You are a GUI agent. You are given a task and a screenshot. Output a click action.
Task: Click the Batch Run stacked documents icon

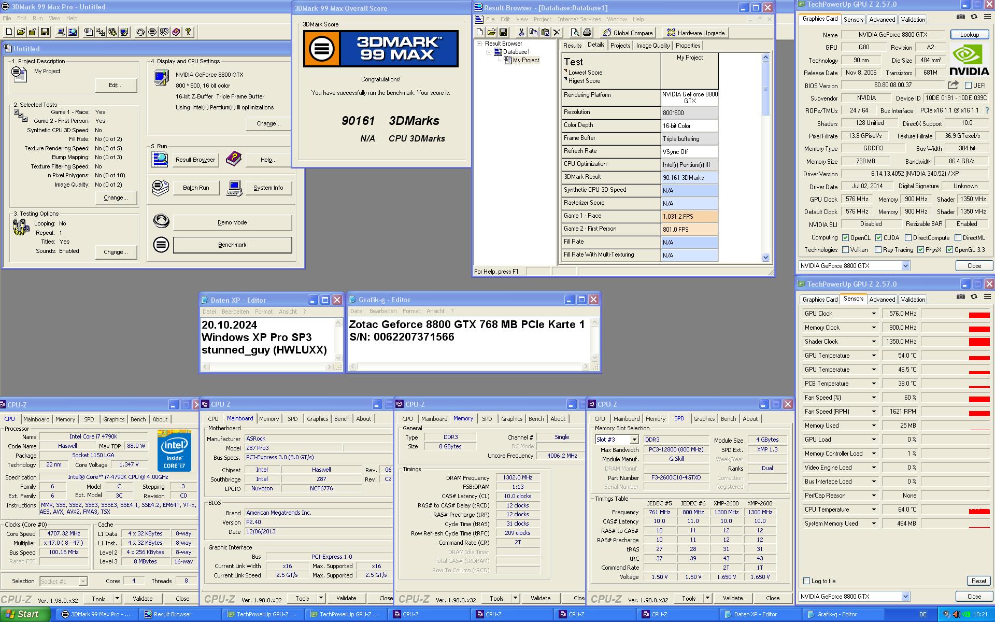coord(161,187)
